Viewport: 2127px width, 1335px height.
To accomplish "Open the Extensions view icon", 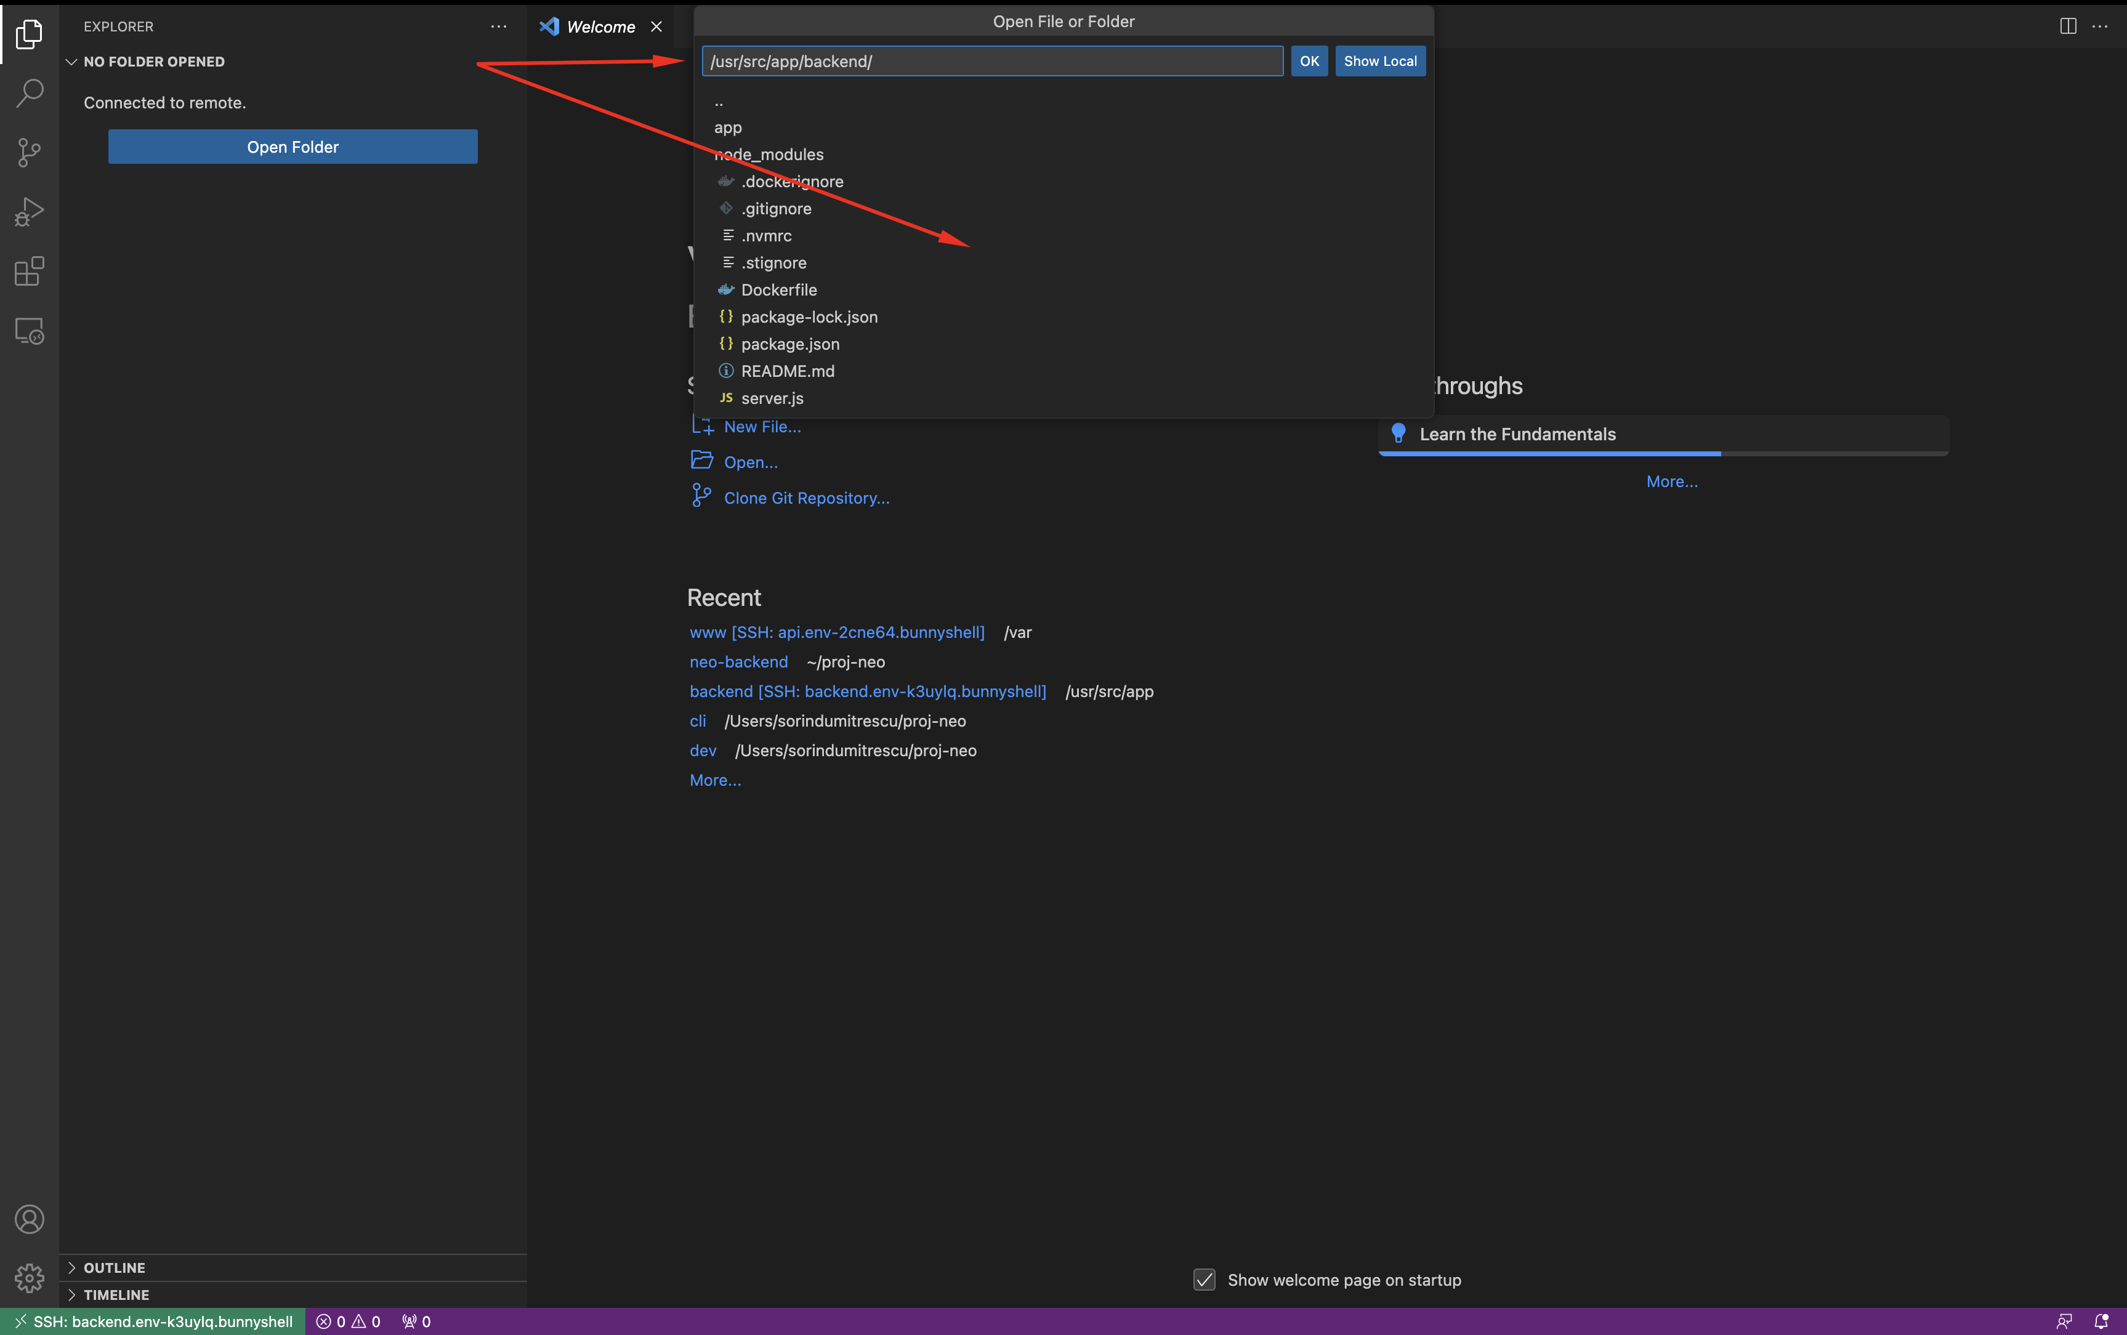I will coord(29,271).
